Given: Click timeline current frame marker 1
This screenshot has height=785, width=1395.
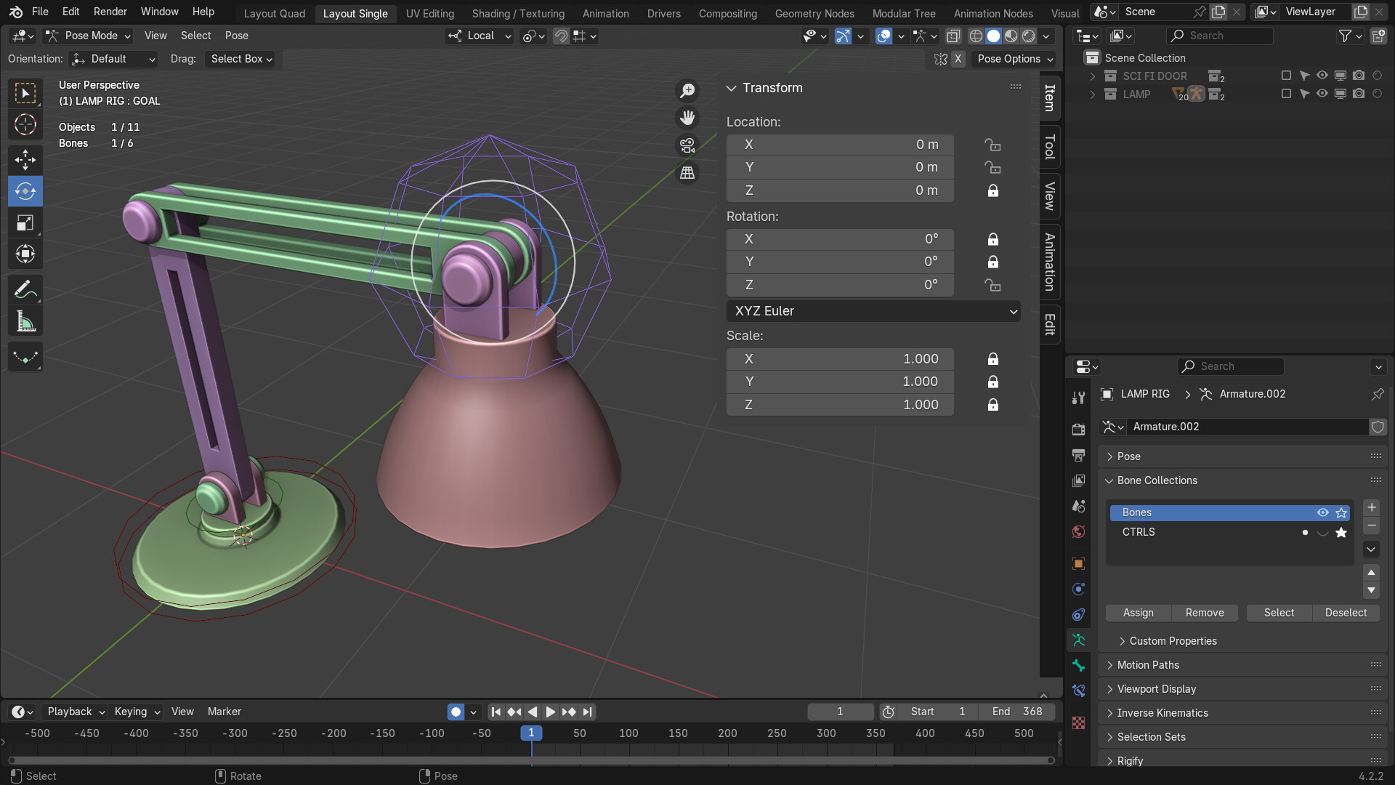Looking at the screenshot, I should [x=531, y=733].
